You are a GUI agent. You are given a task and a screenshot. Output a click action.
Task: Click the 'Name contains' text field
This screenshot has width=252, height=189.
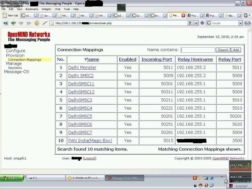tap(198, 50)
